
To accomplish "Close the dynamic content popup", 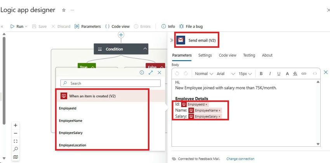I will tap(160, 73).
